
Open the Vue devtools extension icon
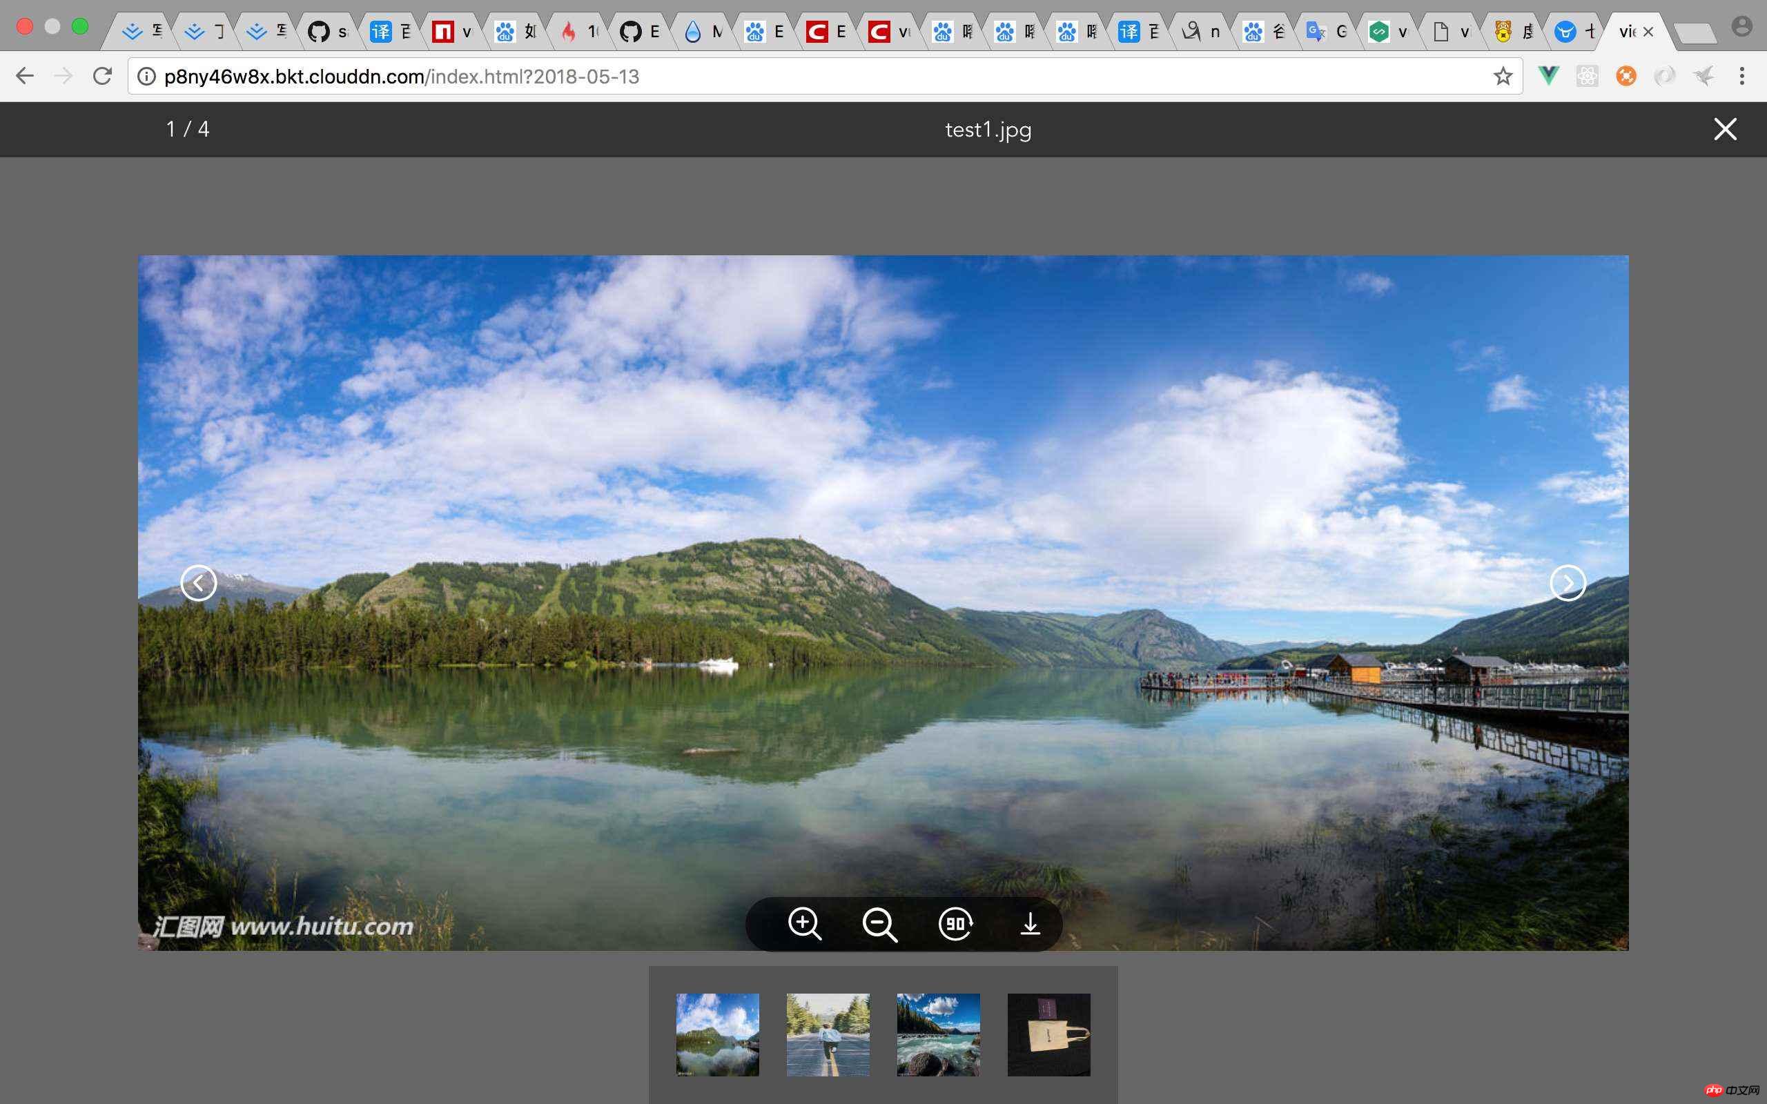1548,76
